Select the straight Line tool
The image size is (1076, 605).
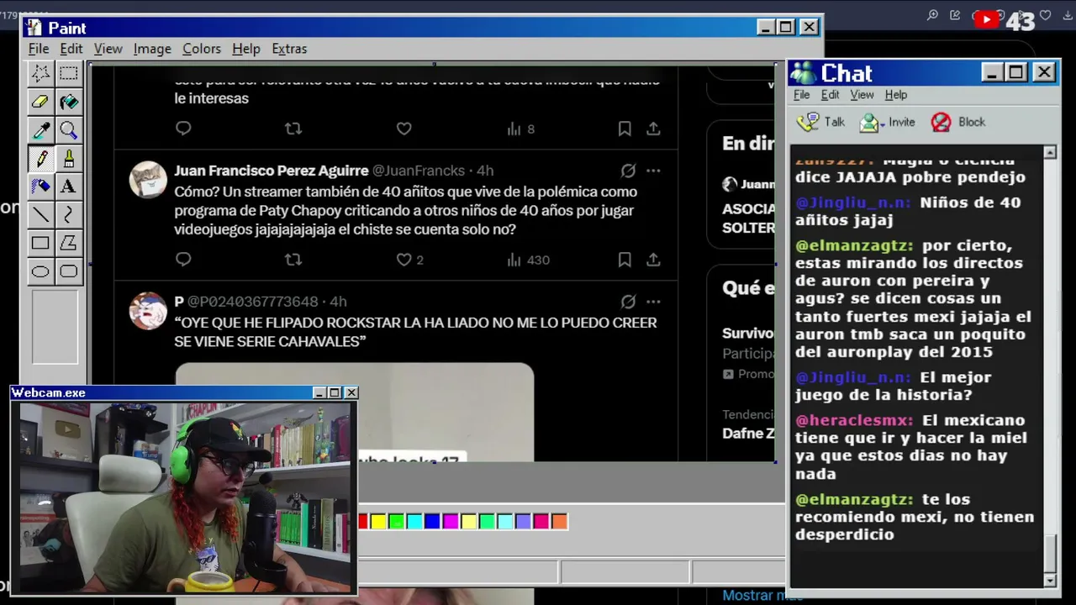tap(40, 215)
